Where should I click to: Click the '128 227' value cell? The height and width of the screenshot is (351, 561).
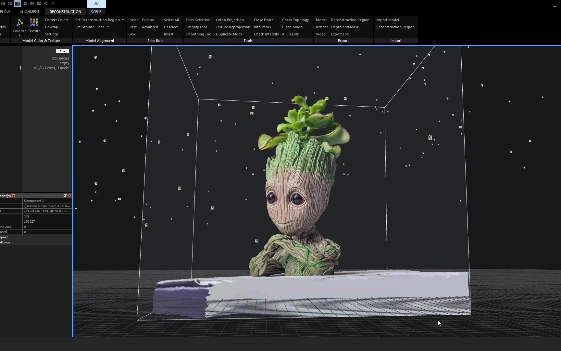pos(47,221)
